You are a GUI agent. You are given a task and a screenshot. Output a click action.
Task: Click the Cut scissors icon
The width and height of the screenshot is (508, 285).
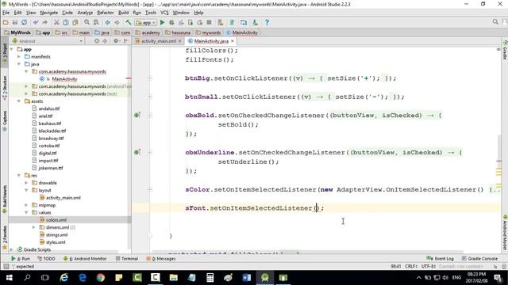tap(56, 22)
